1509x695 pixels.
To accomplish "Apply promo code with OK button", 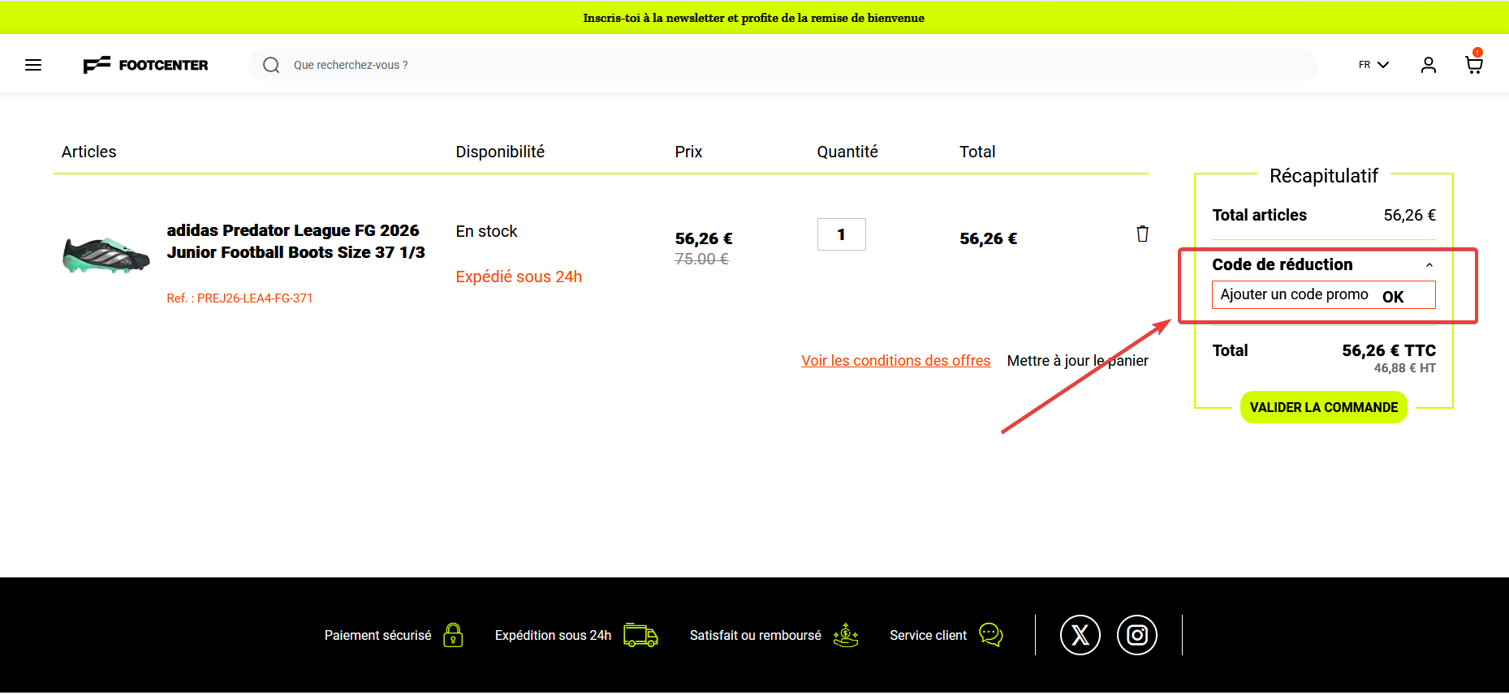I will (1393, 297).
